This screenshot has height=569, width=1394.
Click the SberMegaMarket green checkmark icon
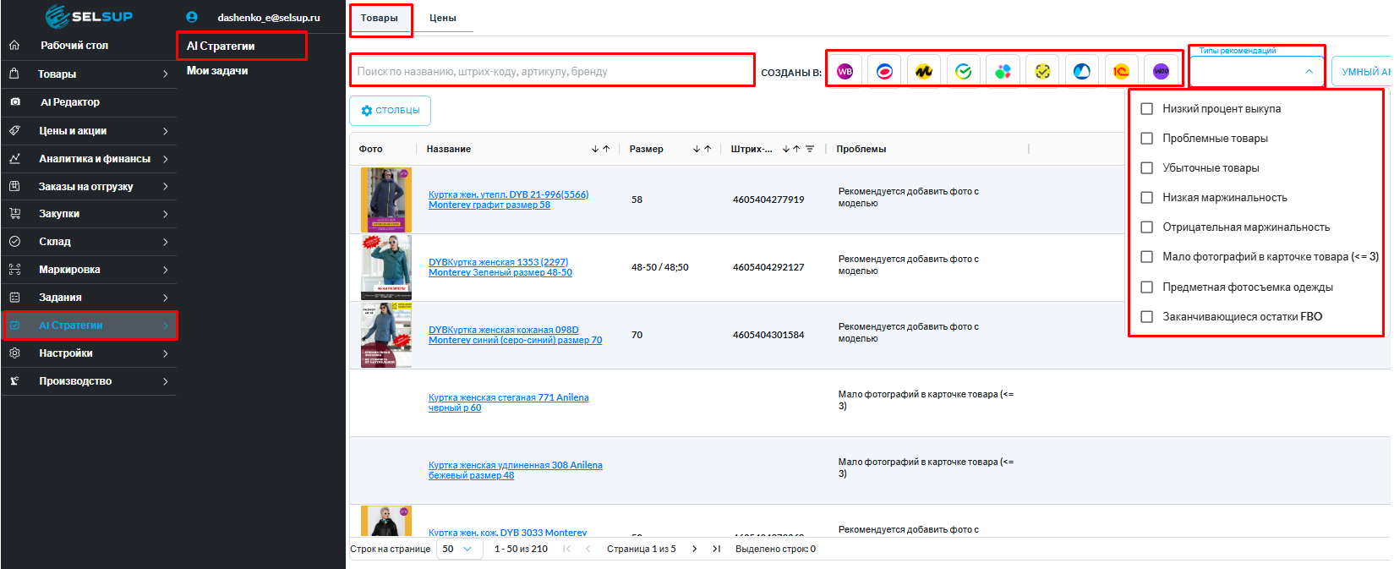tap(964, 72)
